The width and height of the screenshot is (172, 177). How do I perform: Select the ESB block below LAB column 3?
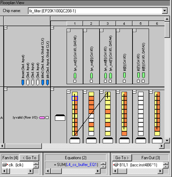point(108,140)
